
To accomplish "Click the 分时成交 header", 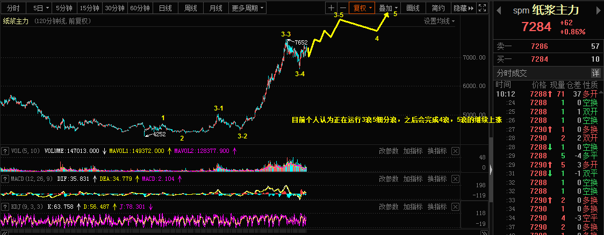I will 512,73.
